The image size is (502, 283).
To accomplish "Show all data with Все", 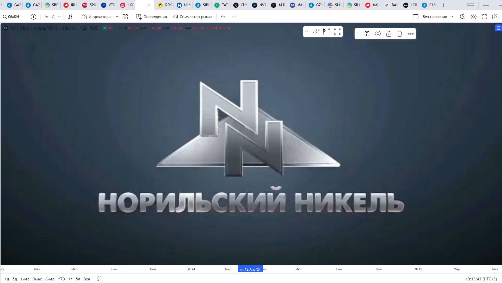I will point(87,279).
